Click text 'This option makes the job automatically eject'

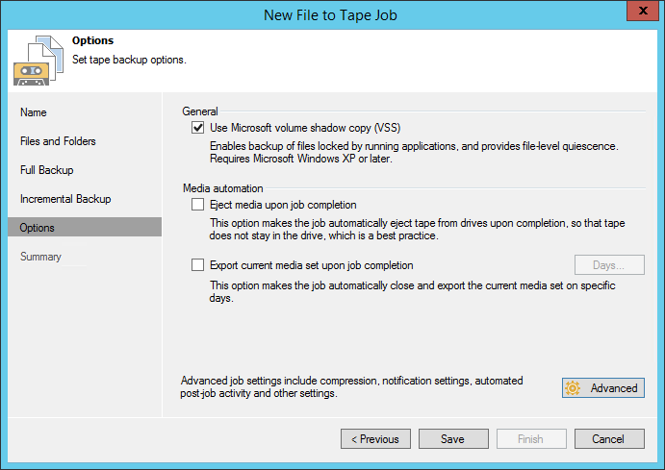coord(309,223)
